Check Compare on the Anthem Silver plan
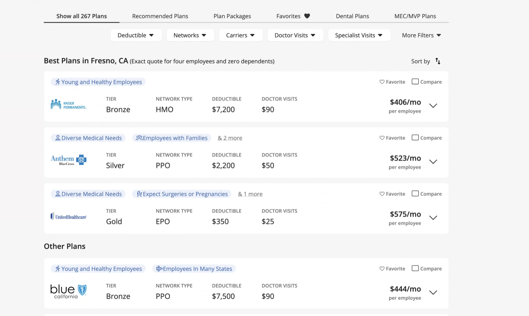Screen dimensions: 529x316 point(415,138)
